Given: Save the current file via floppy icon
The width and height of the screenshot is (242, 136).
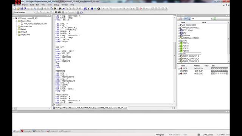Looking at the screenshot, I should coord(22,9).
